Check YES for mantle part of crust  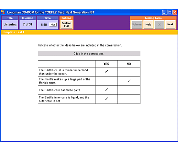pos(106,81)
